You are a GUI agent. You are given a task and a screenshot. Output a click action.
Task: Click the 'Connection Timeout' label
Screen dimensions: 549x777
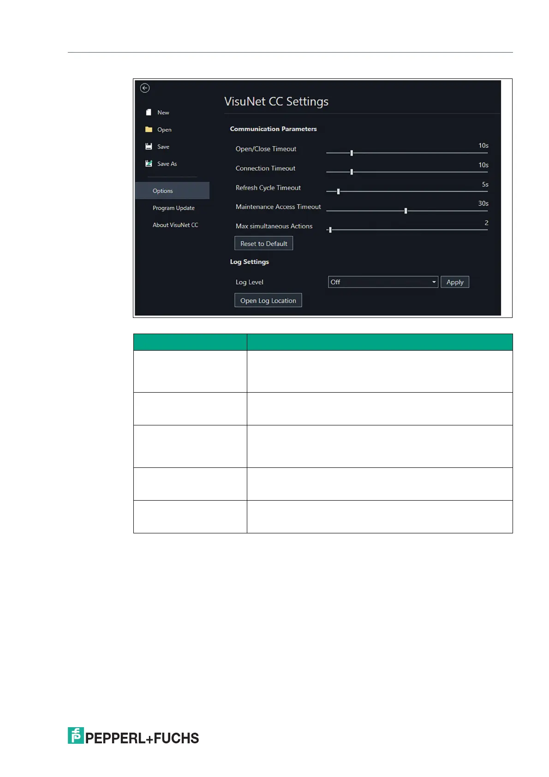coord(266,168)
